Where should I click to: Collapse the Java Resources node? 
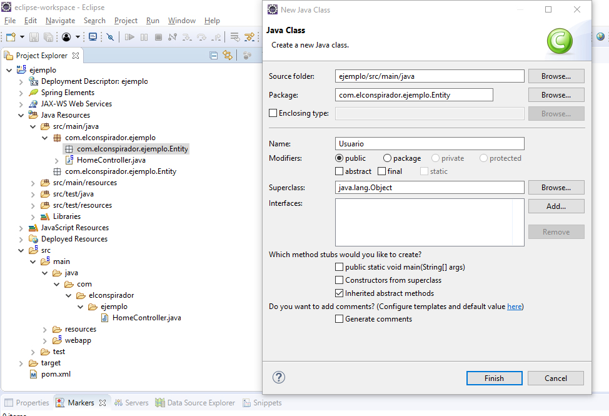point(21,115)
